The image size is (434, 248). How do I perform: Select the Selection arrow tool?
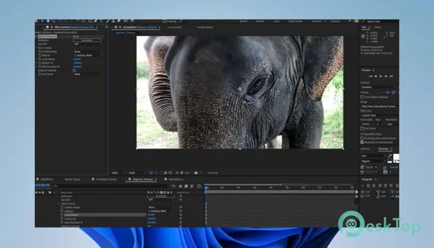pyautogui.click(x=42, y=21)
